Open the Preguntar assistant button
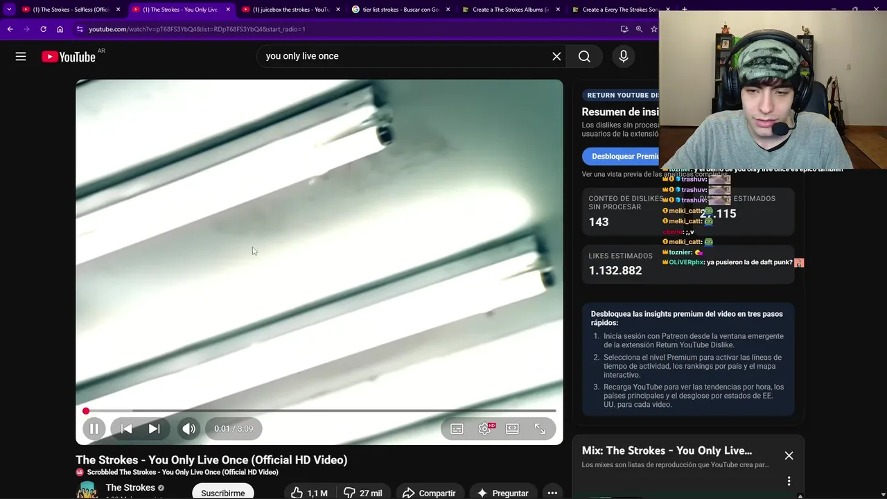The image size is (887, 499). tap(504, 493)
